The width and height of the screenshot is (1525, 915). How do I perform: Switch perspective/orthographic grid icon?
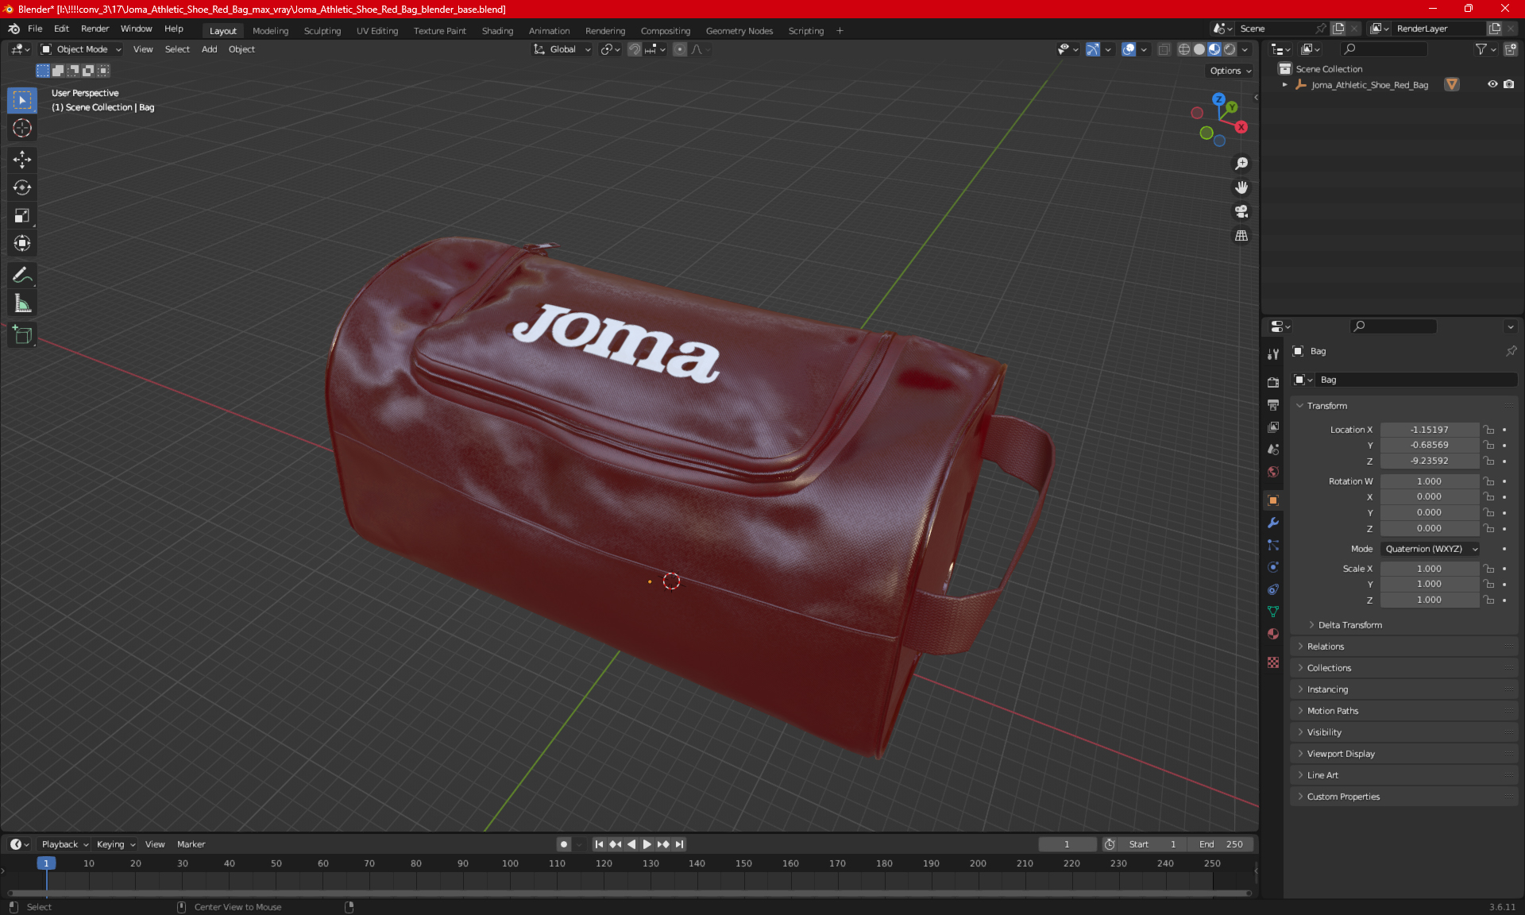(x=1241, y=236)
